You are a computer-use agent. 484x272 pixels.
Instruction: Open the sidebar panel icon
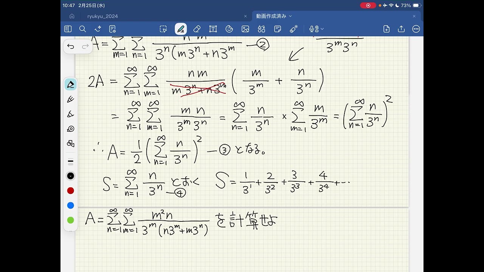pos(68,29)
